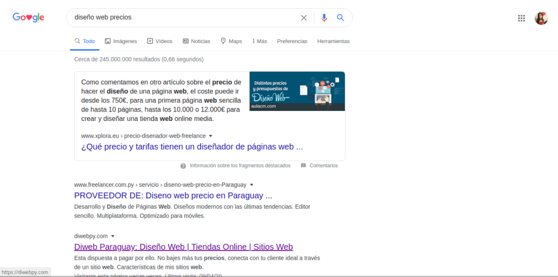Click the www.xplora.eu breadcrumb URL text
The height and width of the screenshot is (277, 558).
(143, 136)
